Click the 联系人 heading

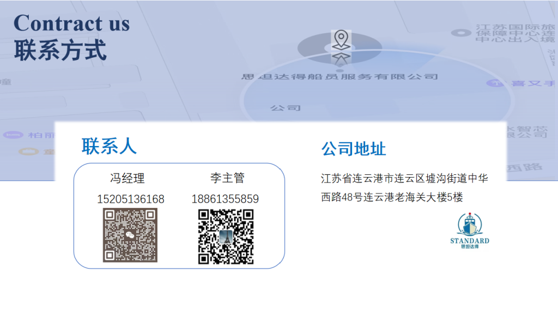109,146
